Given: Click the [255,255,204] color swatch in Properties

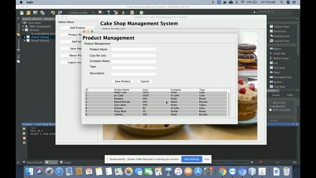Looking at the screenshot, I should (271, 110).
